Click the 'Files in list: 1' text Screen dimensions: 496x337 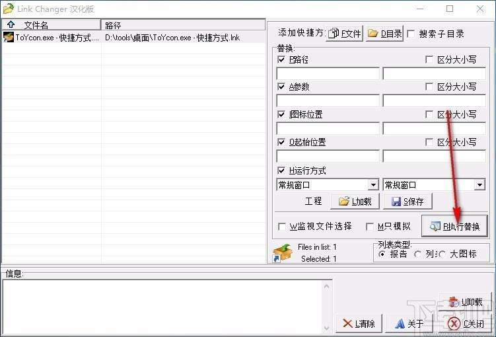click(317, 247)
